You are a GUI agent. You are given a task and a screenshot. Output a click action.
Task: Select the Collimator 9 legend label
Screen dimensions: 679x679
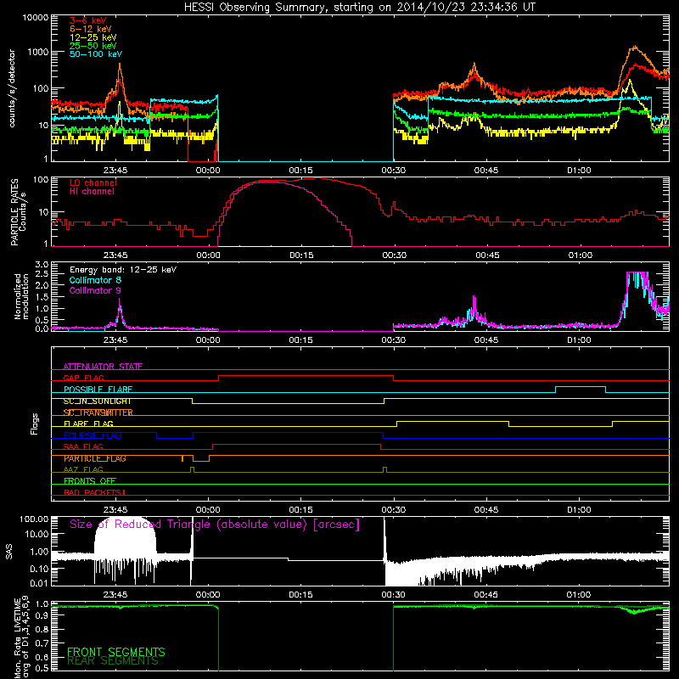[95, 290]
